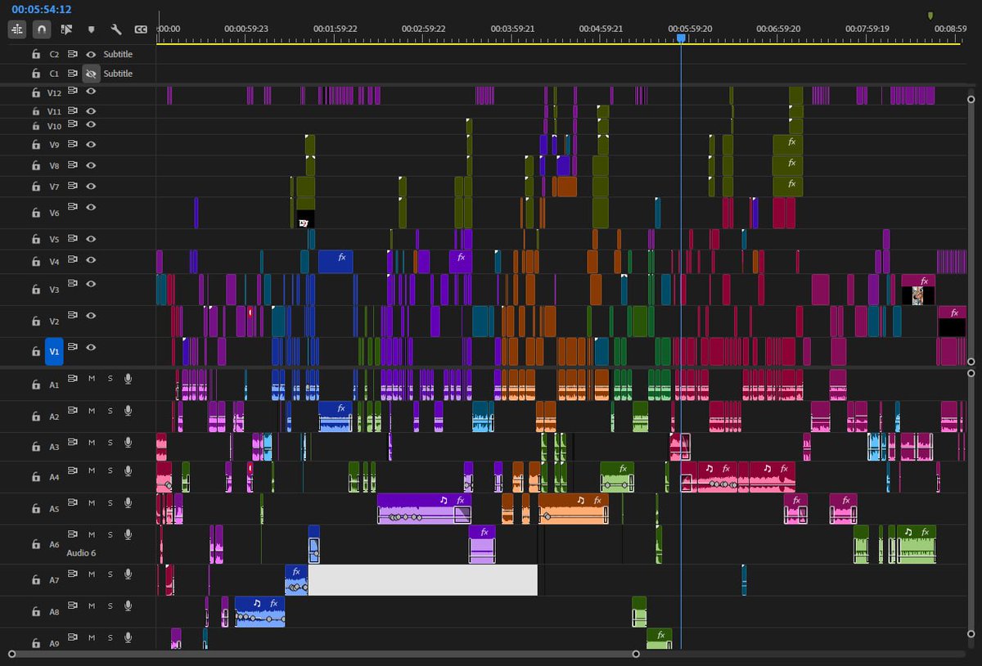The height and width of the screenshot is (666, 982).
Task: Enable voice-over record on track A9
Action: pos(128,637)
